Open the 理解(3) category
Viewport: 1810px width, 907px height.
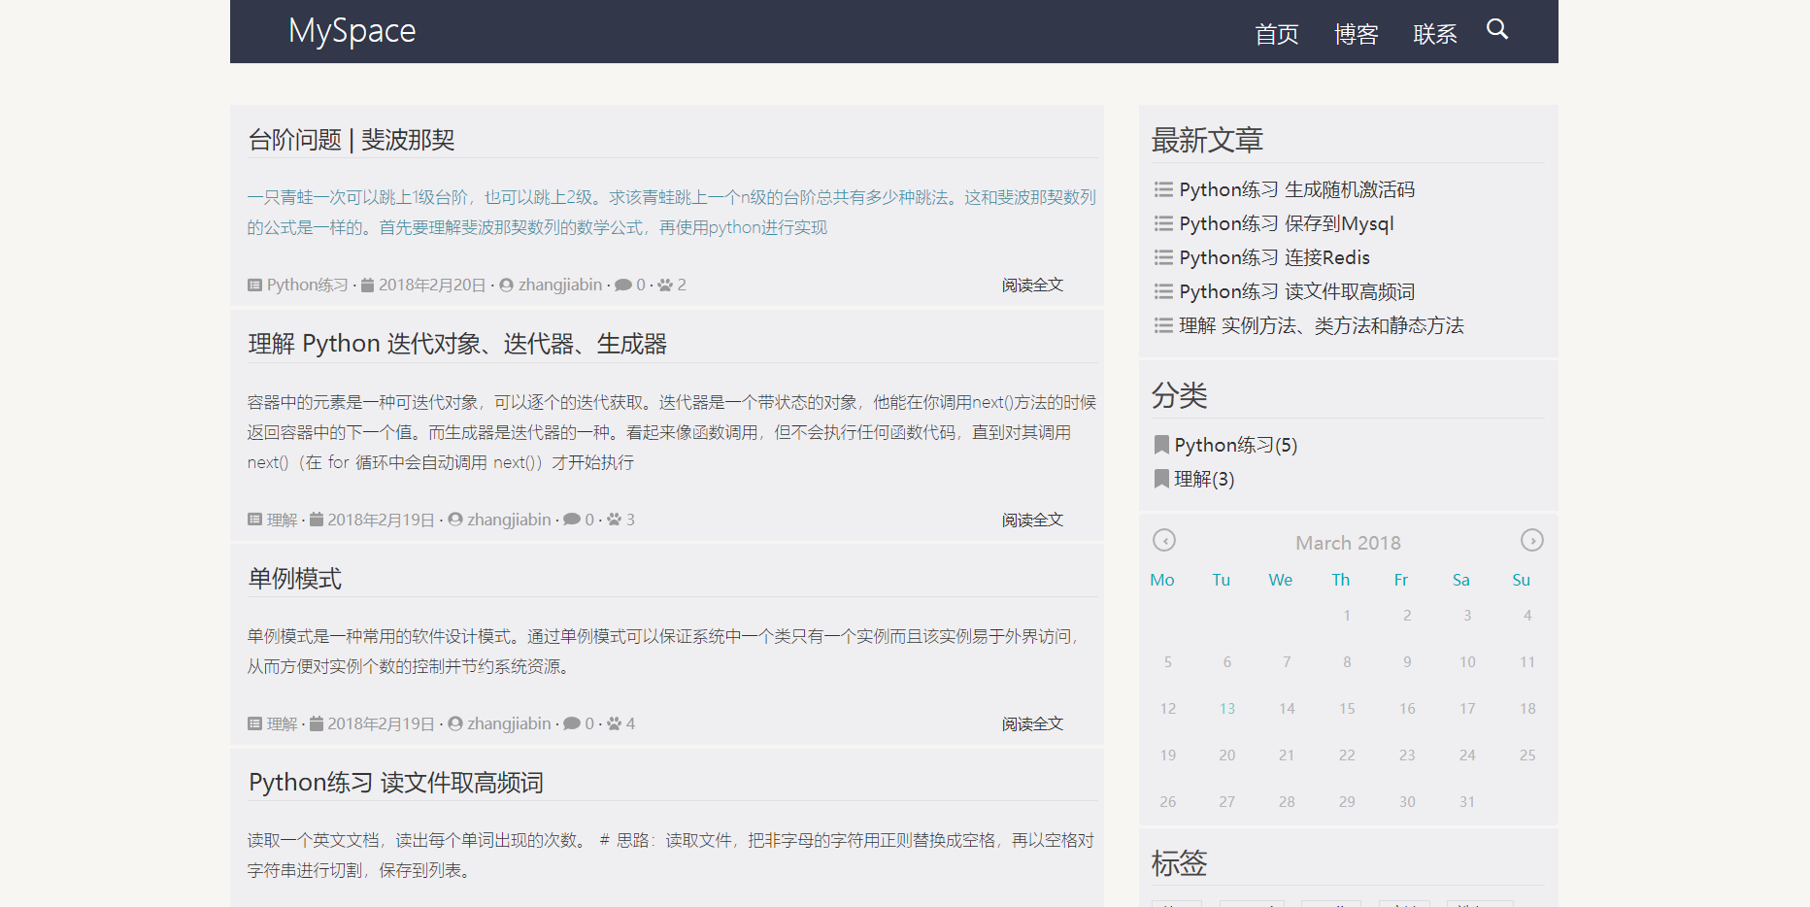click(1204, 479)
